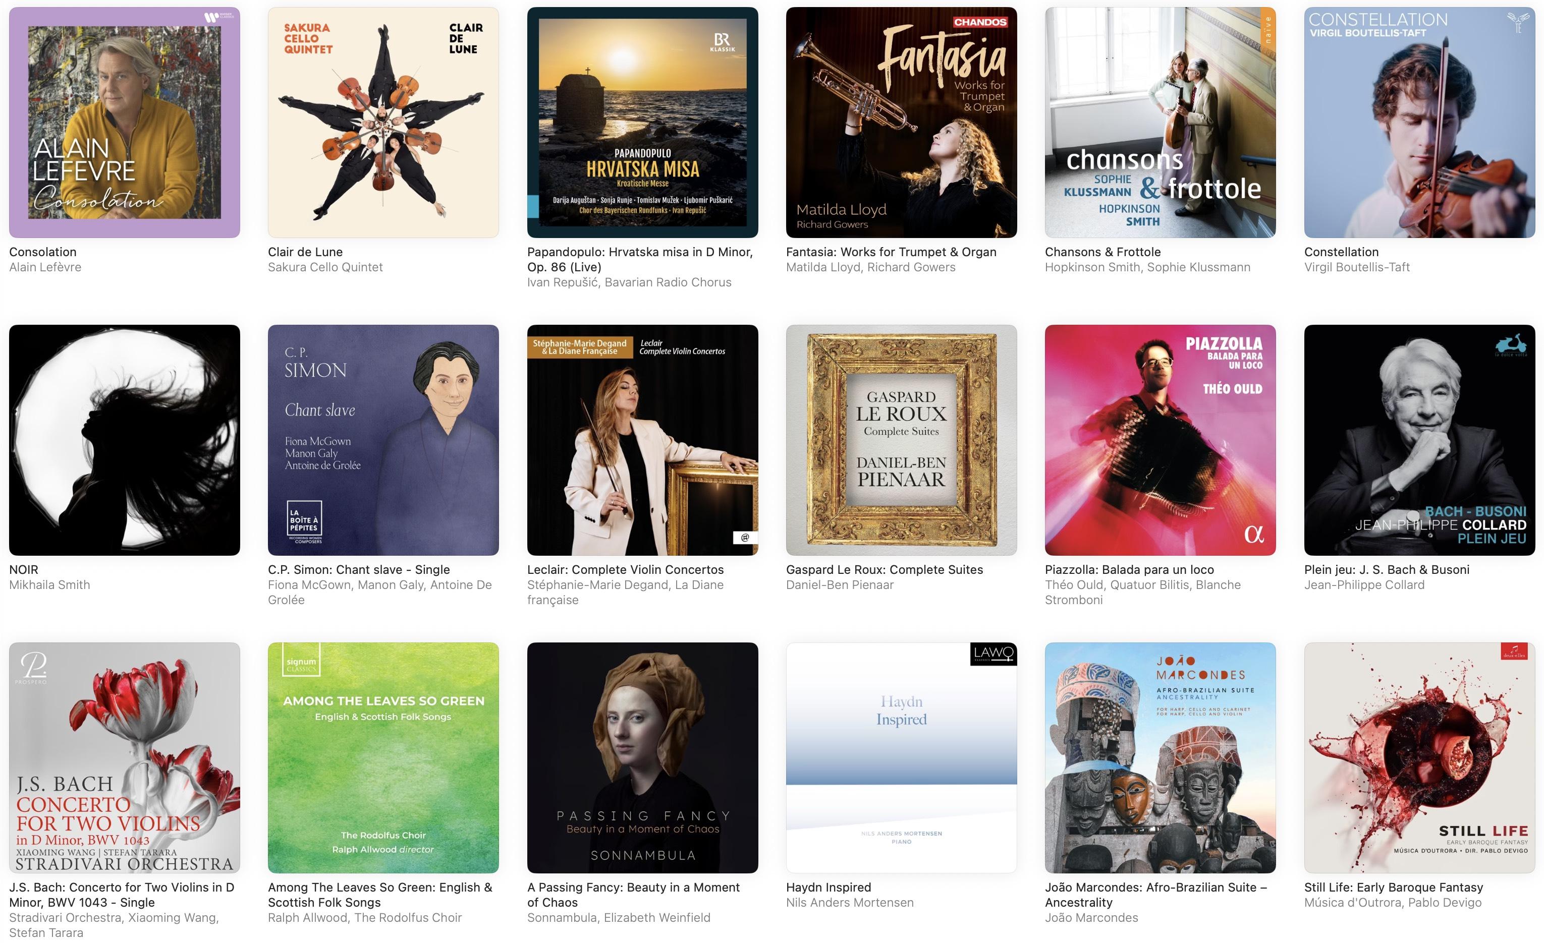Select the Fantasia trumpet album cover
1544x943 pixels.
[x=901, y=122]
